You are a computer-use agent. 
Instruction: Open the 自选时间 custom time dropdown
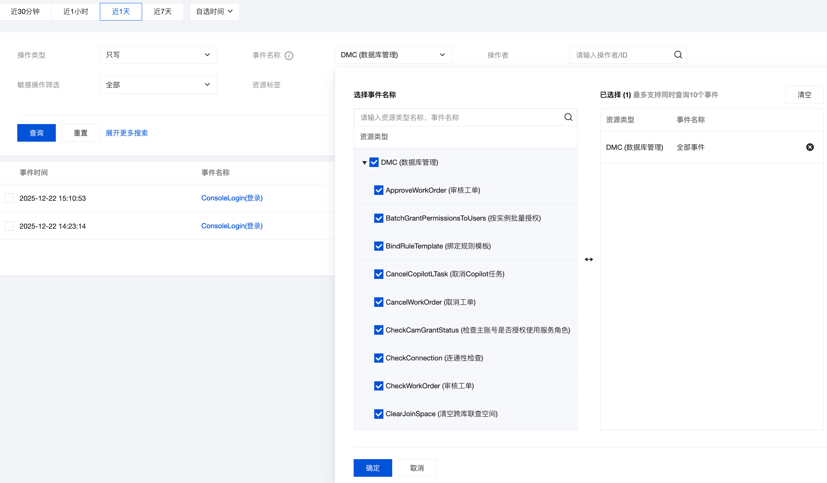[x=214, y=11]
